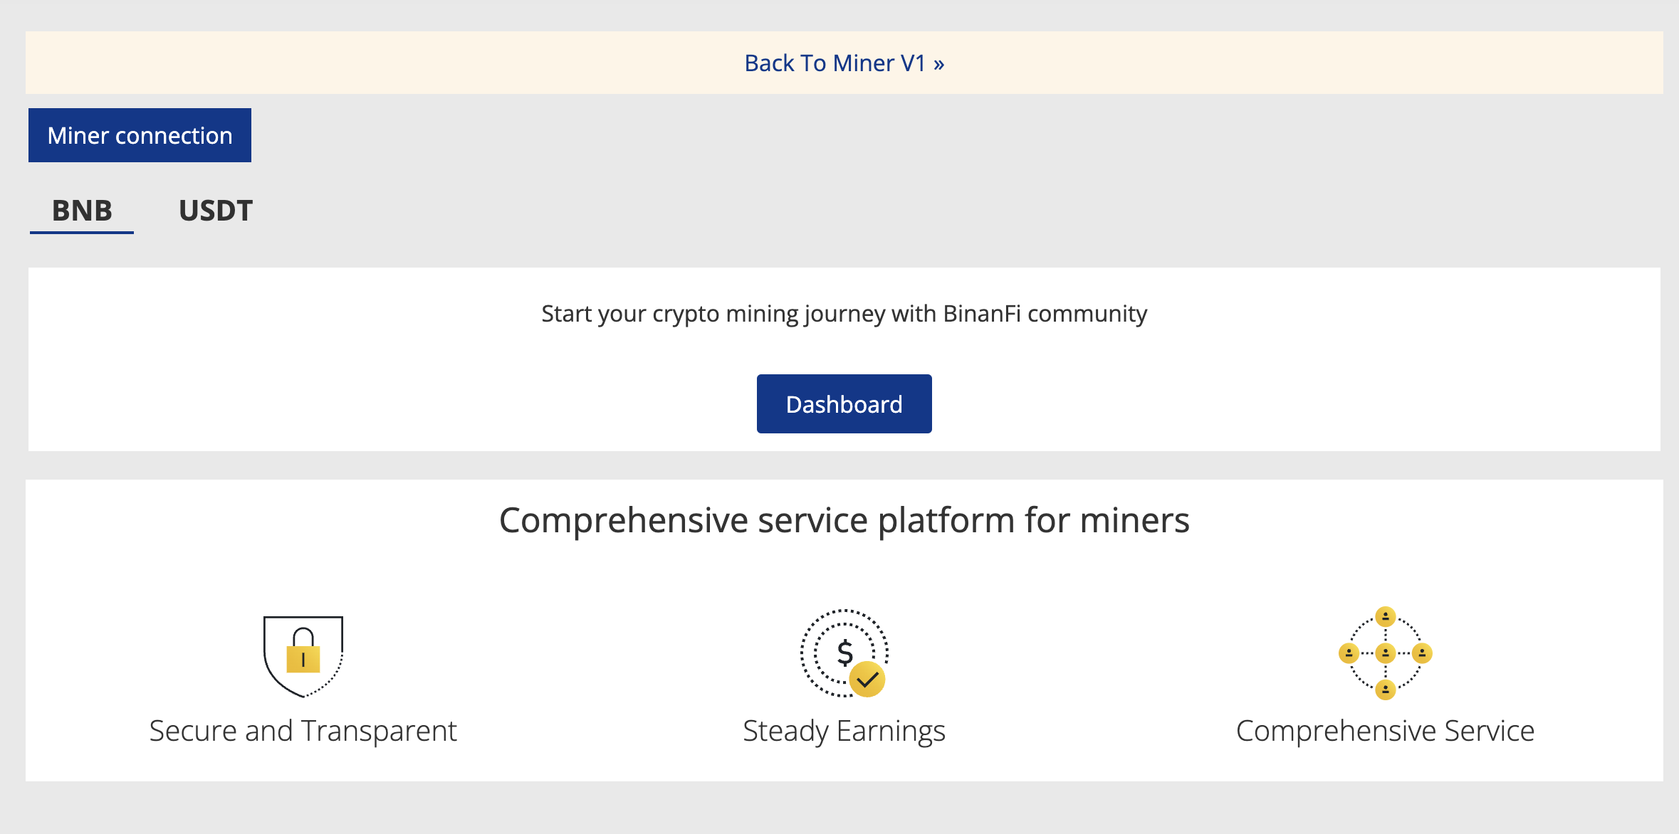Click the top person node of network icon
The image size is (1679, 834).
[x=1385, y=616]
